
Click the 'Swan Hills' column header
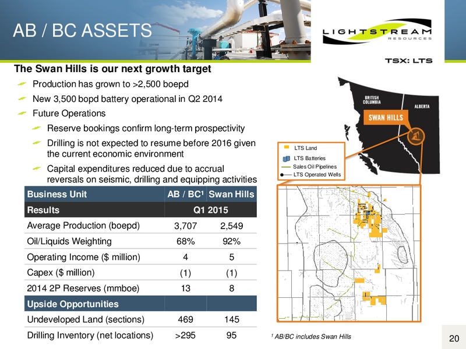point(231,194)
